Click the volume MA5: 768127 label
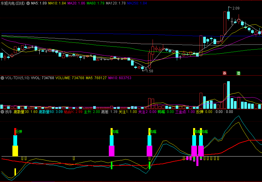 tap(96, 78)
